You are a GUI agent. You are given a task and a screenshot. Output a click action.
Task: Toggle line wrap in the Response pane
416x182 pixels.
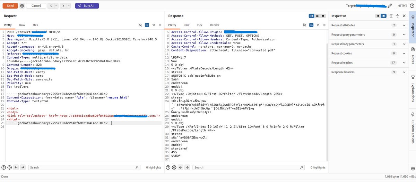pyautogui.click(x=311, y=25)
